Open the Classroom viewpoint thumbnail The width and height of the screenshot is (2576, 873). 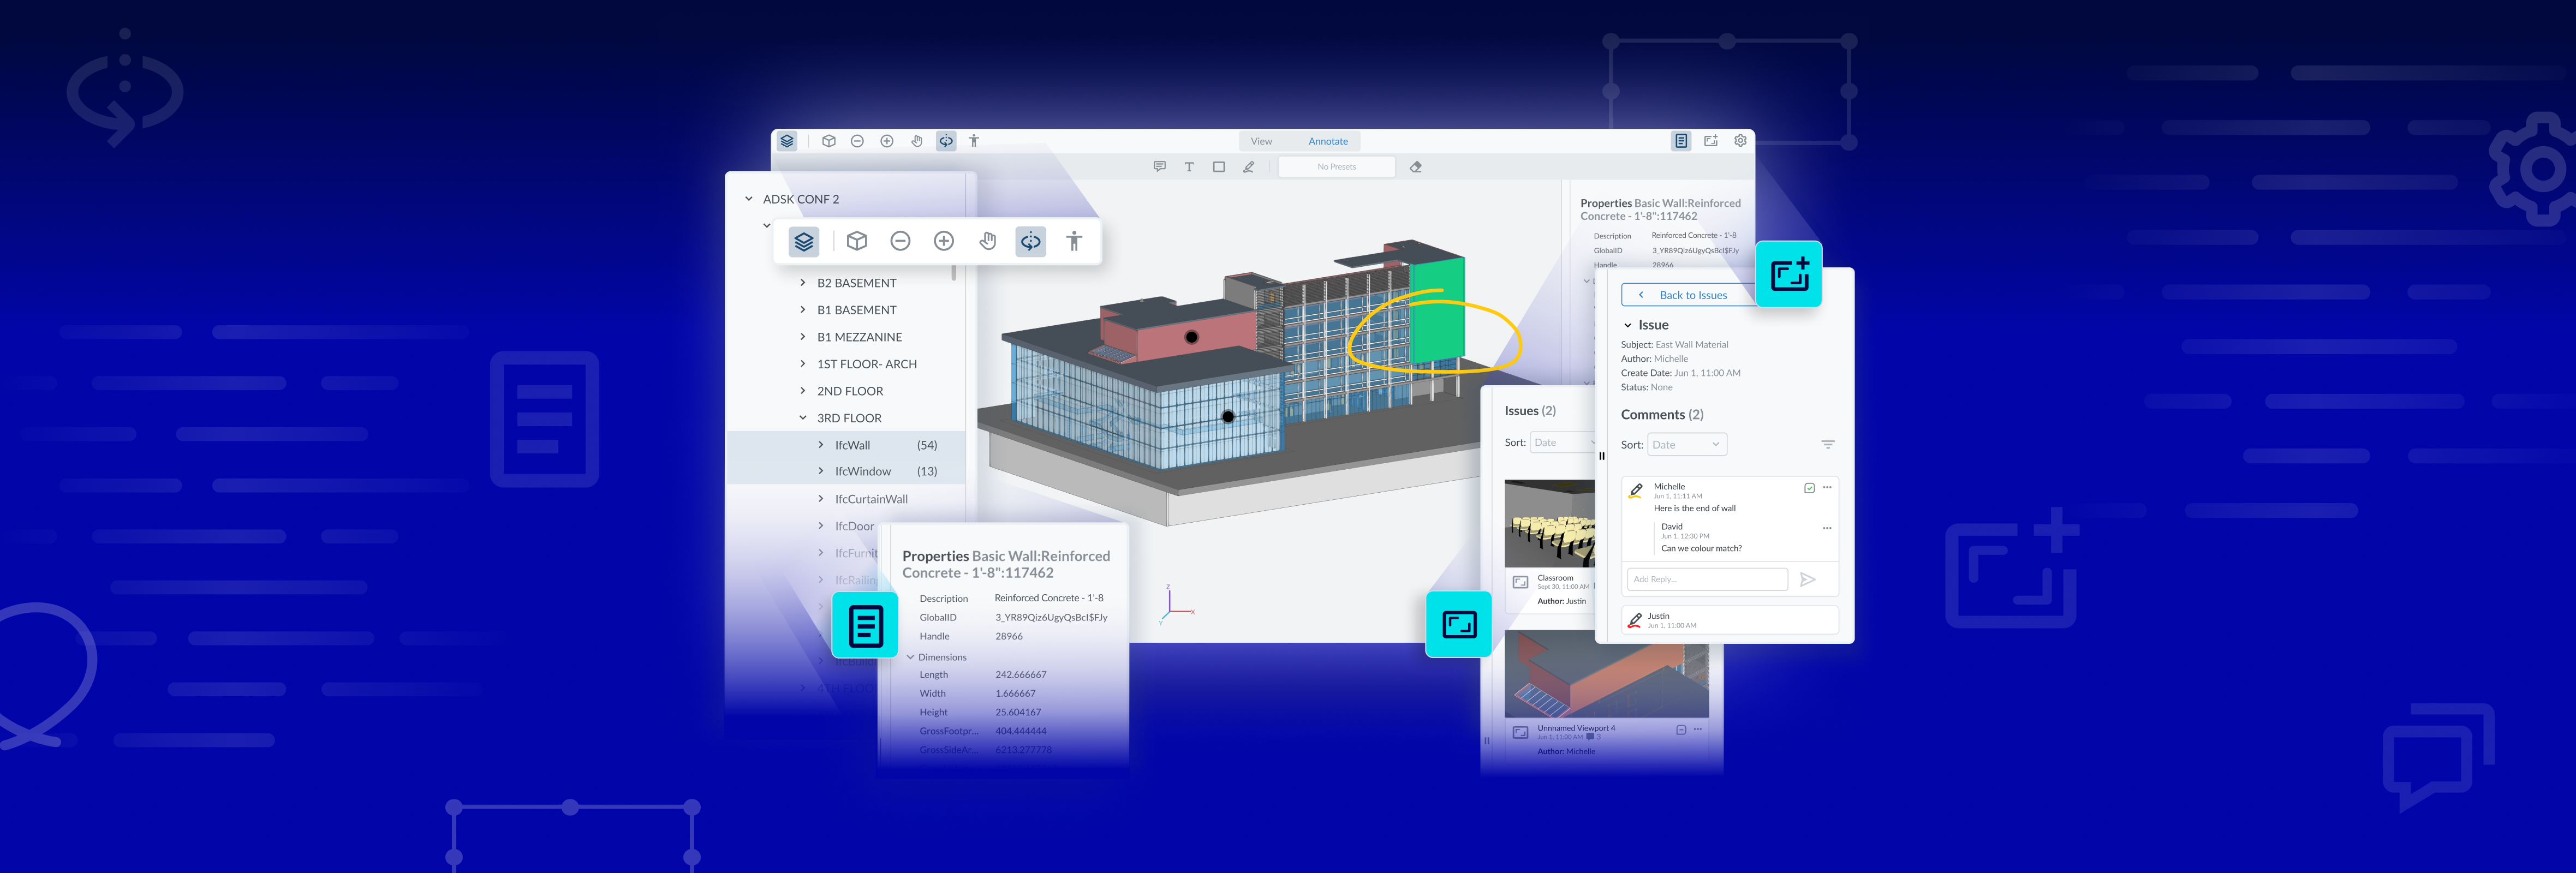click(1549, 523)
